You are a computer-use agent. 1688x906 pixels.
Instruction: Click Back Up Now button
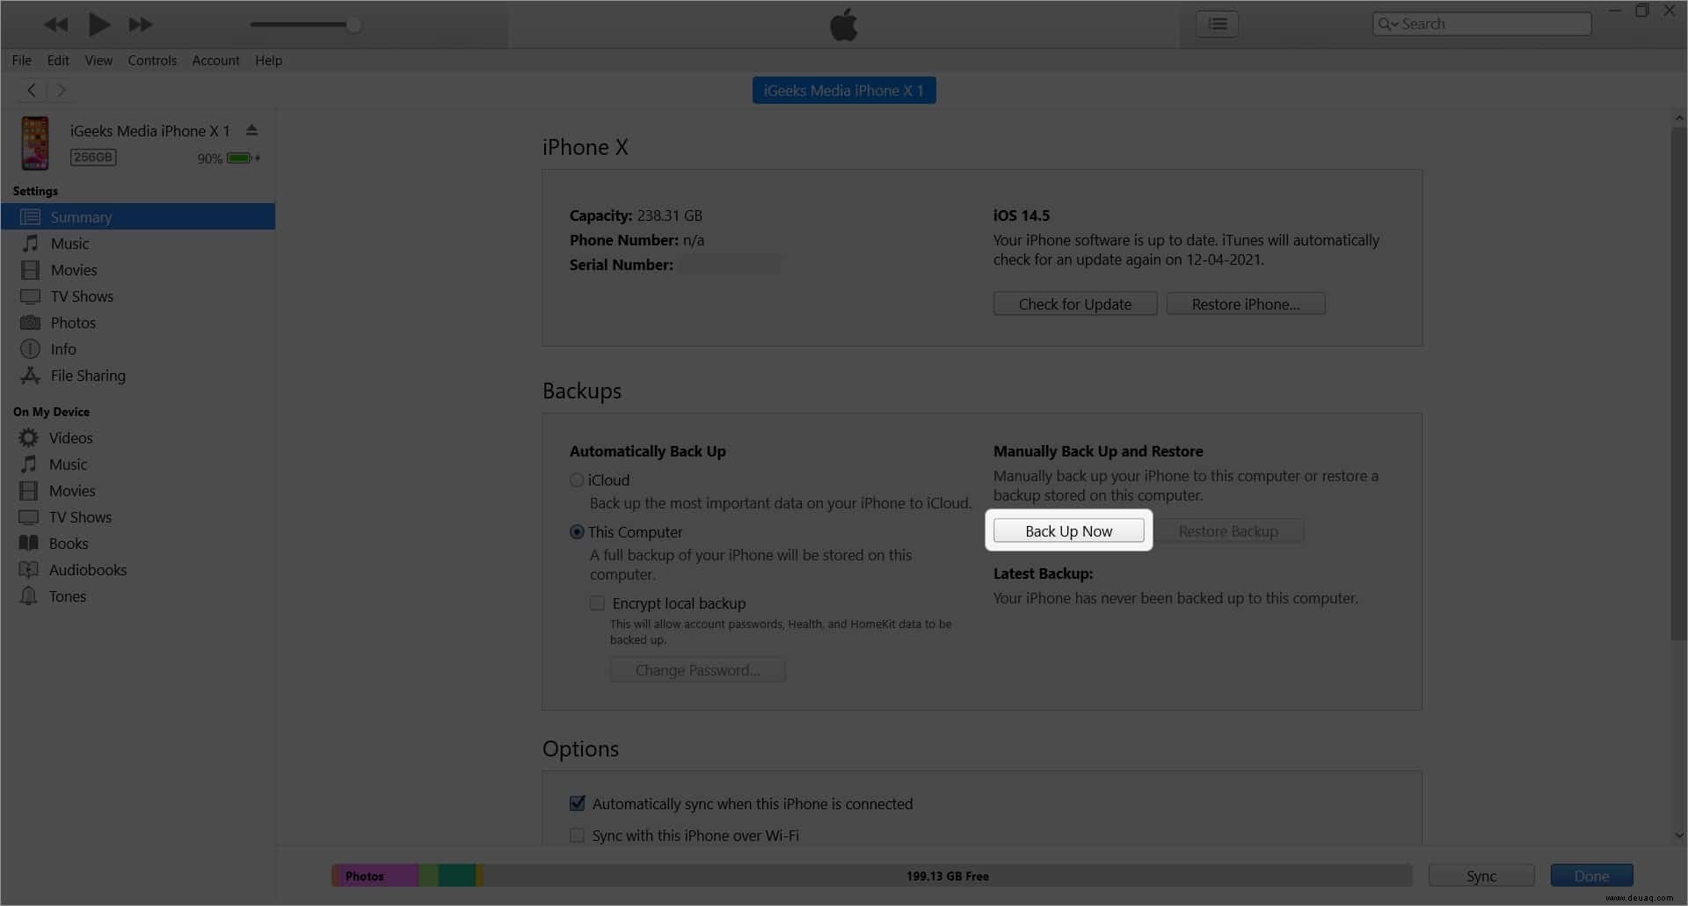pyautogui.click(x=1068, y=531)
